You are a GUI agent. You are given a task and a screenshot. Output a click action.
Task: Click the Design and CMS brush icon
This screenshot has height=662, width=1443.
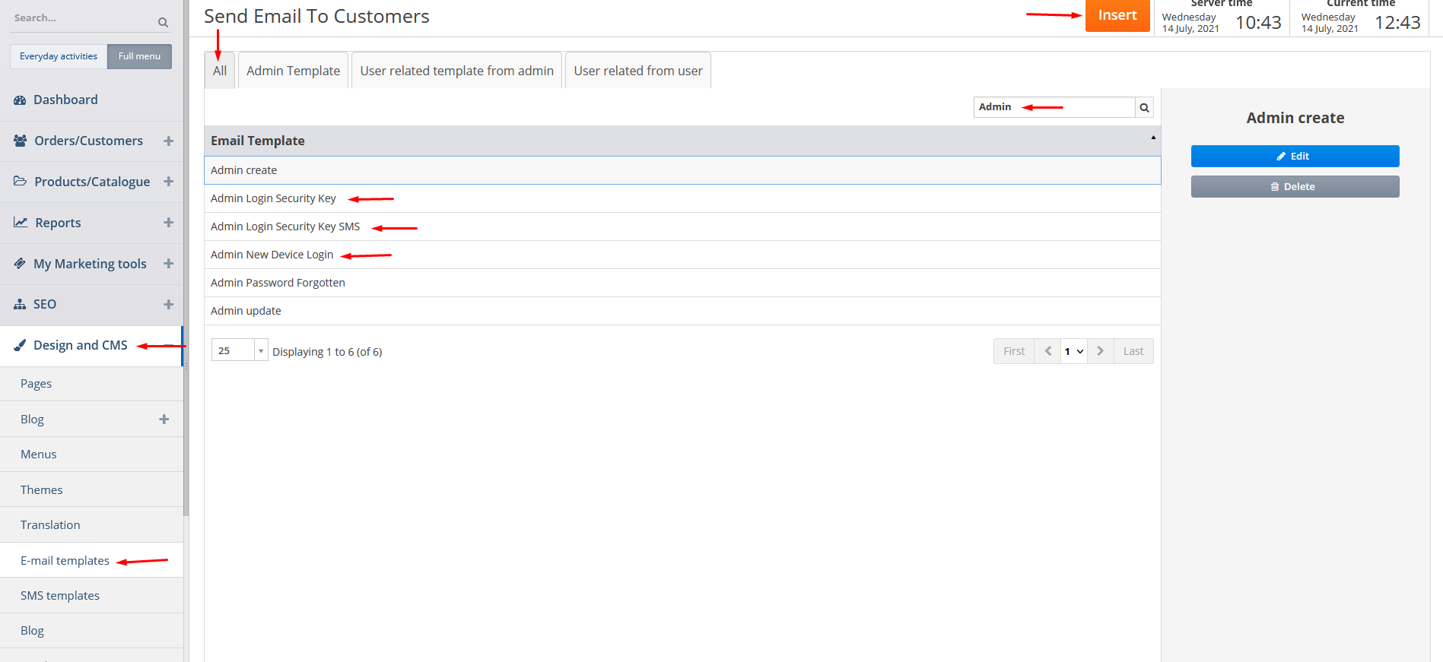[21, 345]
